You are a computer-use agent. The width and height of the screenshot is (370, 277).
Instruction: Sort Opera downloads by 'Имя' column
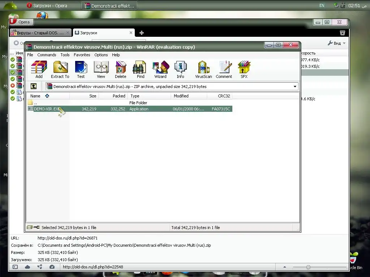point(20,53)
